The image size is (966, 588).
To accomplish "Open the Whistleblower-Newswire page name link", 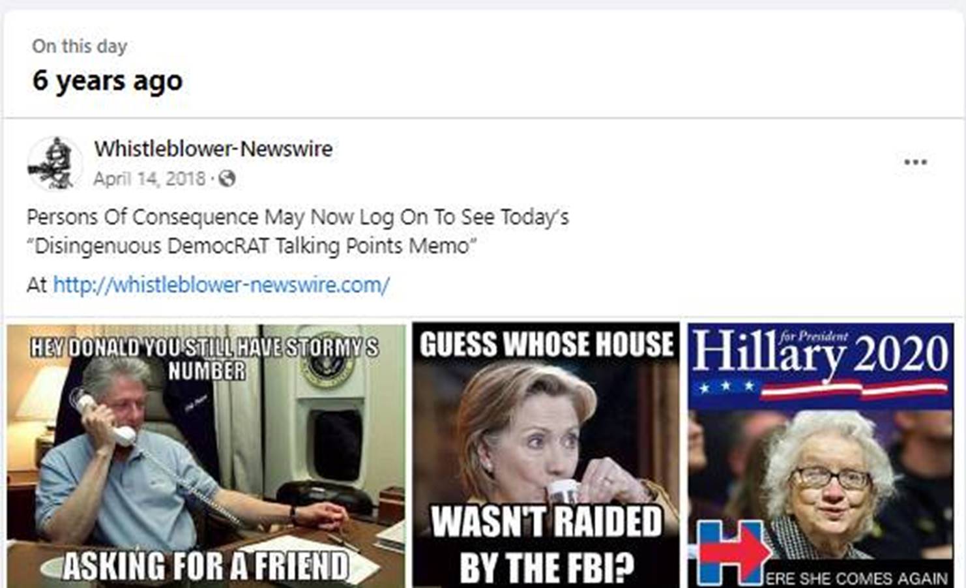I will click(x=213, y=149).
